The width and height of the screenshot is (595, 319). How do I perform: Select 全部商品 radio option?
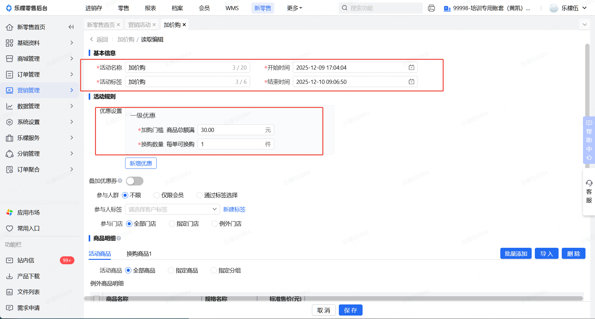[128, 270]
